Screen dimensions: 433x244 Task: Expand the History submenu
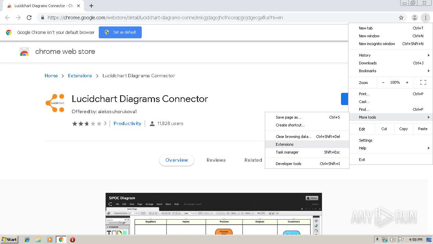click(391, 55)
